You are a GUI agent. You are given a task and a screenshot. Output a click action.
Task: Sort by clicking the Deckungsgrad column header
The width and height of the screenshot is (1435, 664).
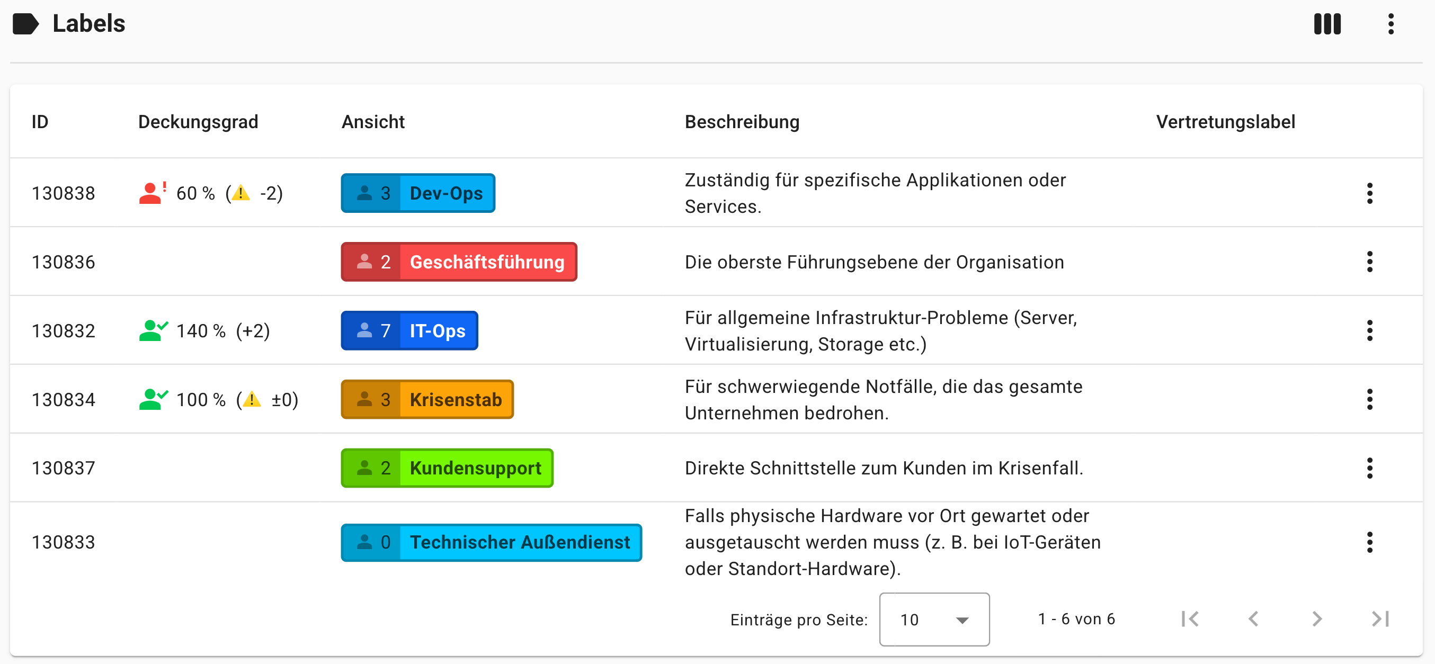point(198,121)
